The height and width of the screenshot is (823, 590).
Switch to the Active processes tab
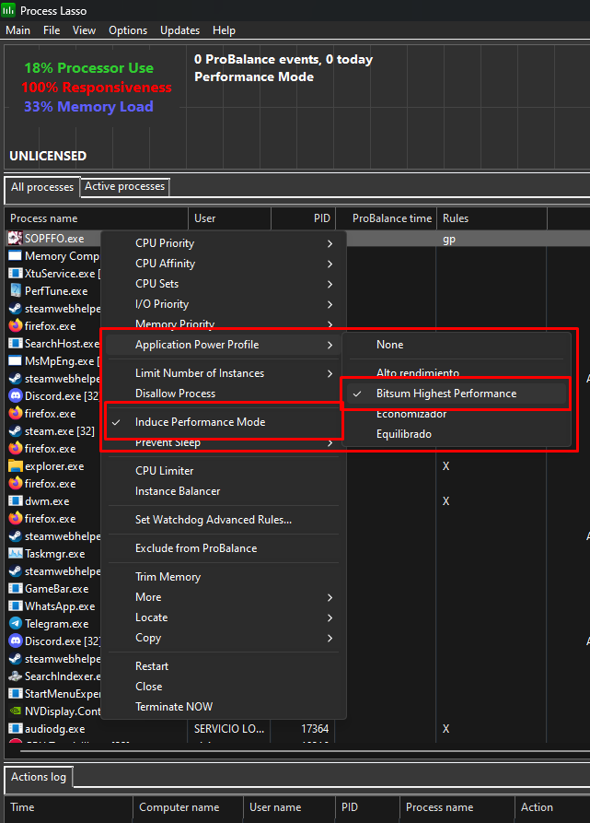pos(124,186)
